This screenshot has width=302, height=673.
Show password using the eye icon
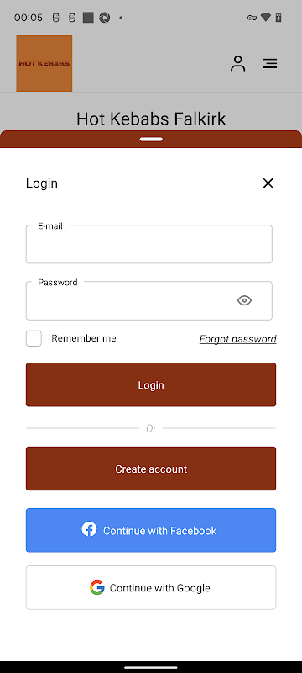244,300
